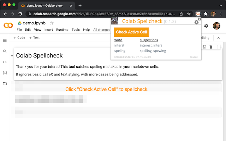Open the table of contents sidebar icon
226x141 pixels.
[5, 40]
